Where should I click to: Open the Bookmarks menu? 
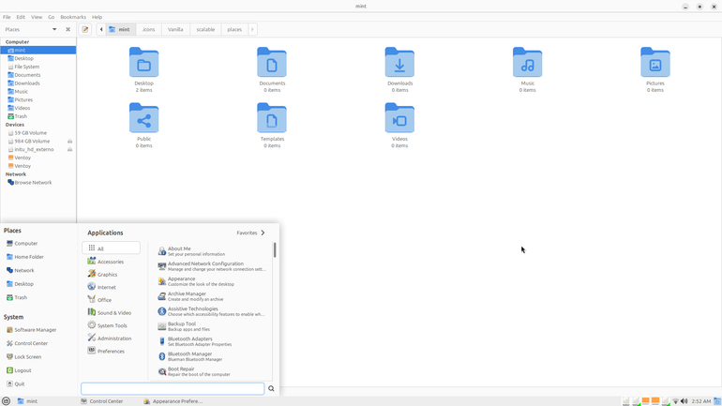coord(73,17)
